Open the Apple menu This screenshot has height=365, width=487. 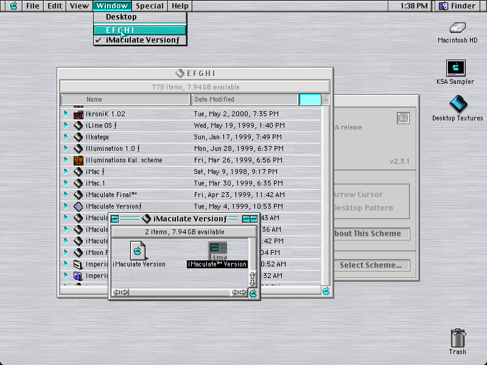pyautogui.click(x=13, y=5)
